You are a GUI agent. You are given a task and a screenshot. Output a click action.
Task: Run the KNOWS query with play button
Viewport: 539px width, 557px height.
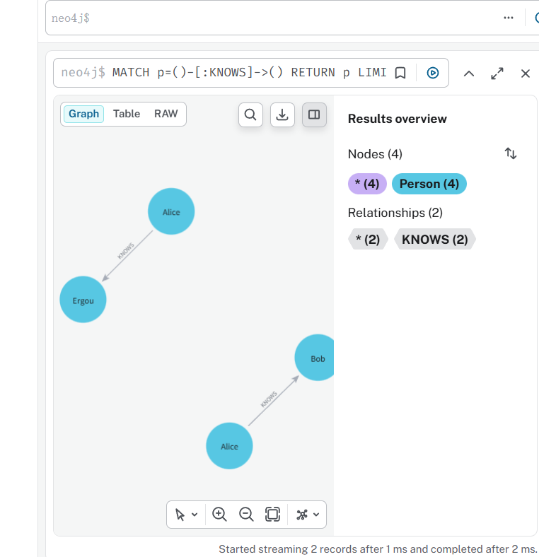pyautogui.click(x=433, y=73)
